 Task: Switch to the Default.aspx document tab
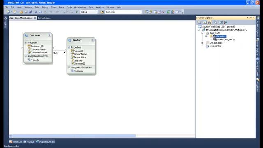pyautogui.click(x=44, y=18)
